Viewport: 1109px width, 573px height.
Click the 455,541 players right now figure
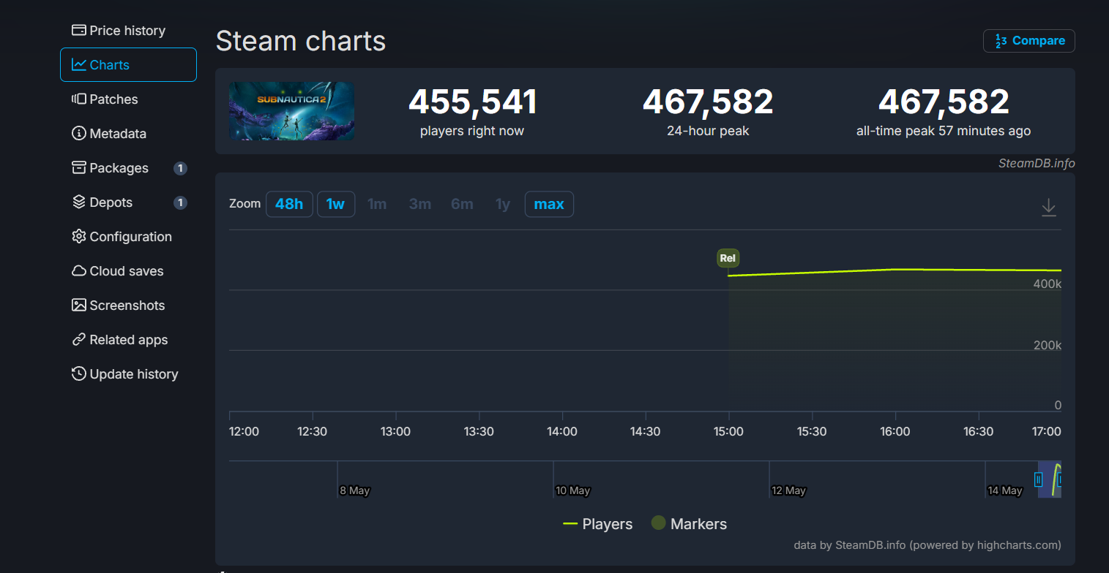472,102
